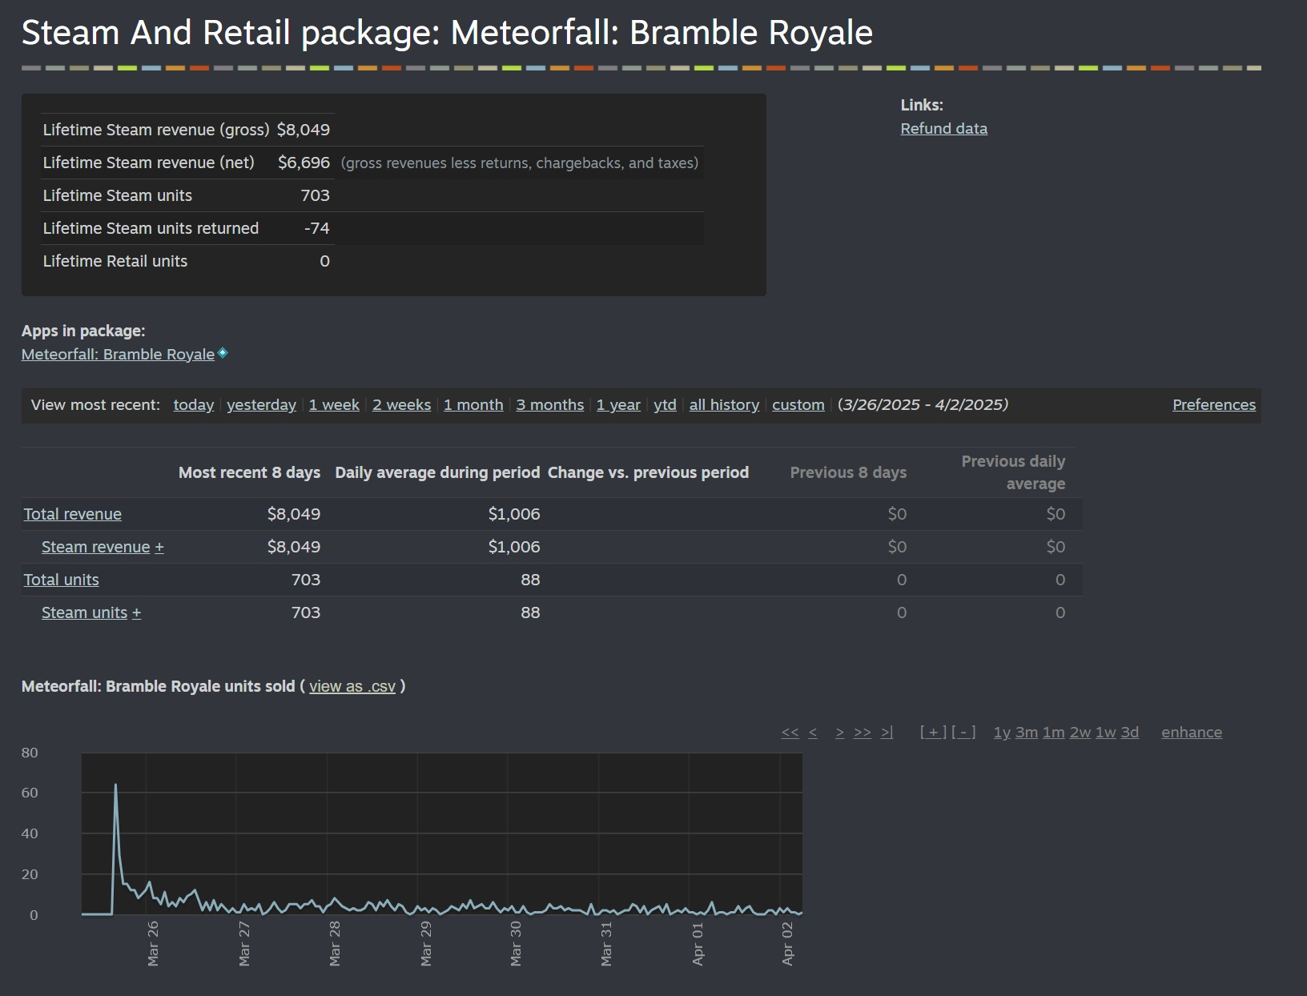This screenshot has height=996, width=1307.
Task: Set chart range to 1m
Action: click(1053, 732)
